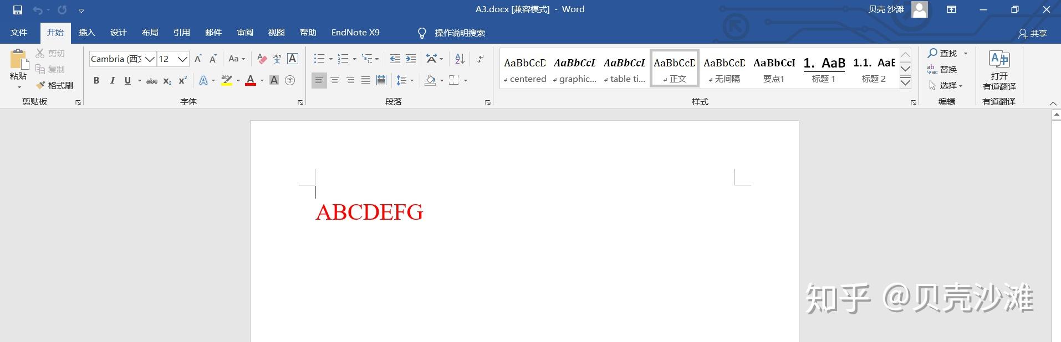Click the Sort (A-Z) icon

point(460,59)
